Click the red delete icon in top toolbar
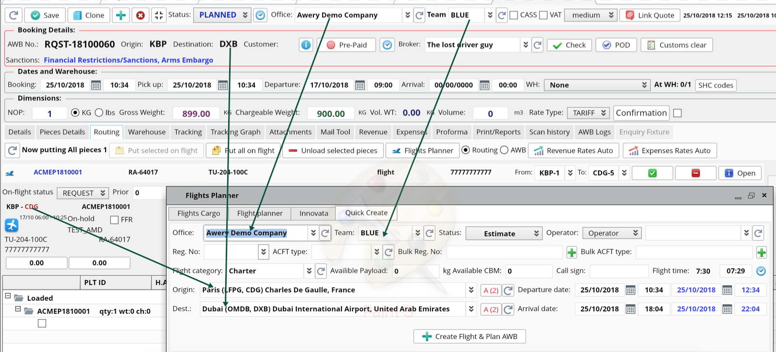This screenshot has width=776, height=352. 140,16
